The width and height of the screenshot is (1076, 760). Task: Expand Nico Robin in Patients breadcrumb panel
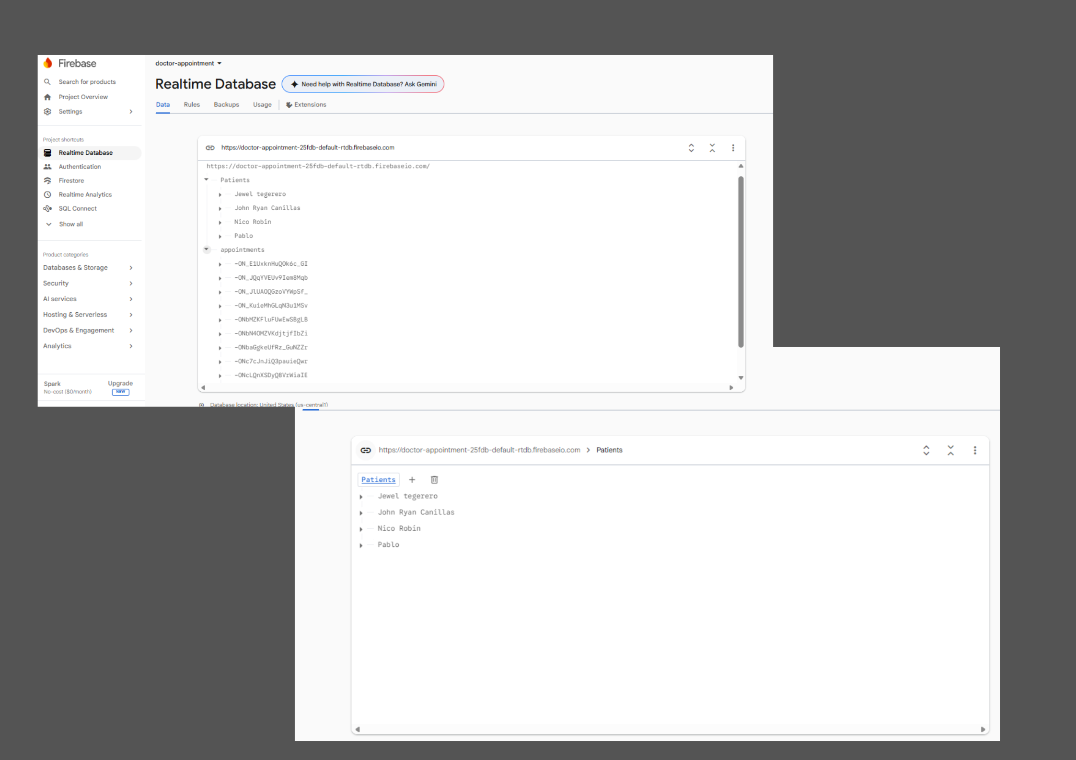coord(361,529)
